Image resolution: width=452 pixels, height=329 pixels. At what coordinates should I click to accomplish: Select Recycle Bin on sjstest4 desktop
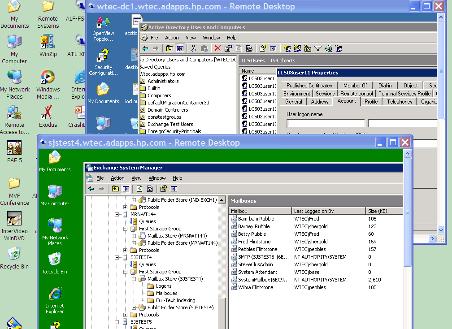tap(55, 263)
